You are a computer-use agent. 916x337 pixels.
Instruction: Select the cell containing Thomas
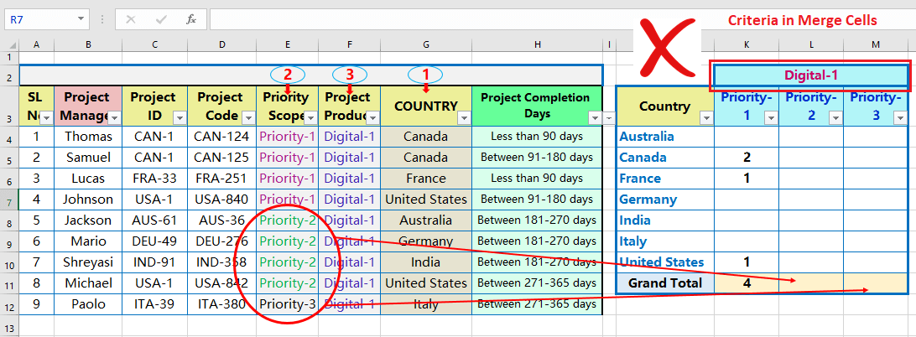88,137
